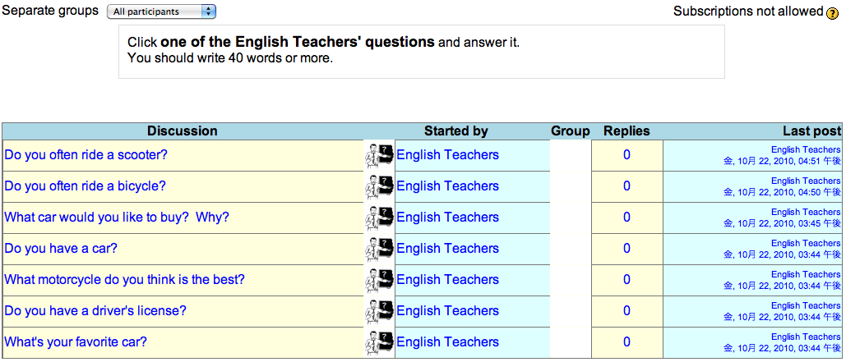This screenshot has height=362, width=846.
Task: Open 'Do you often ride a scooter?' discussion
Action: 86,155
